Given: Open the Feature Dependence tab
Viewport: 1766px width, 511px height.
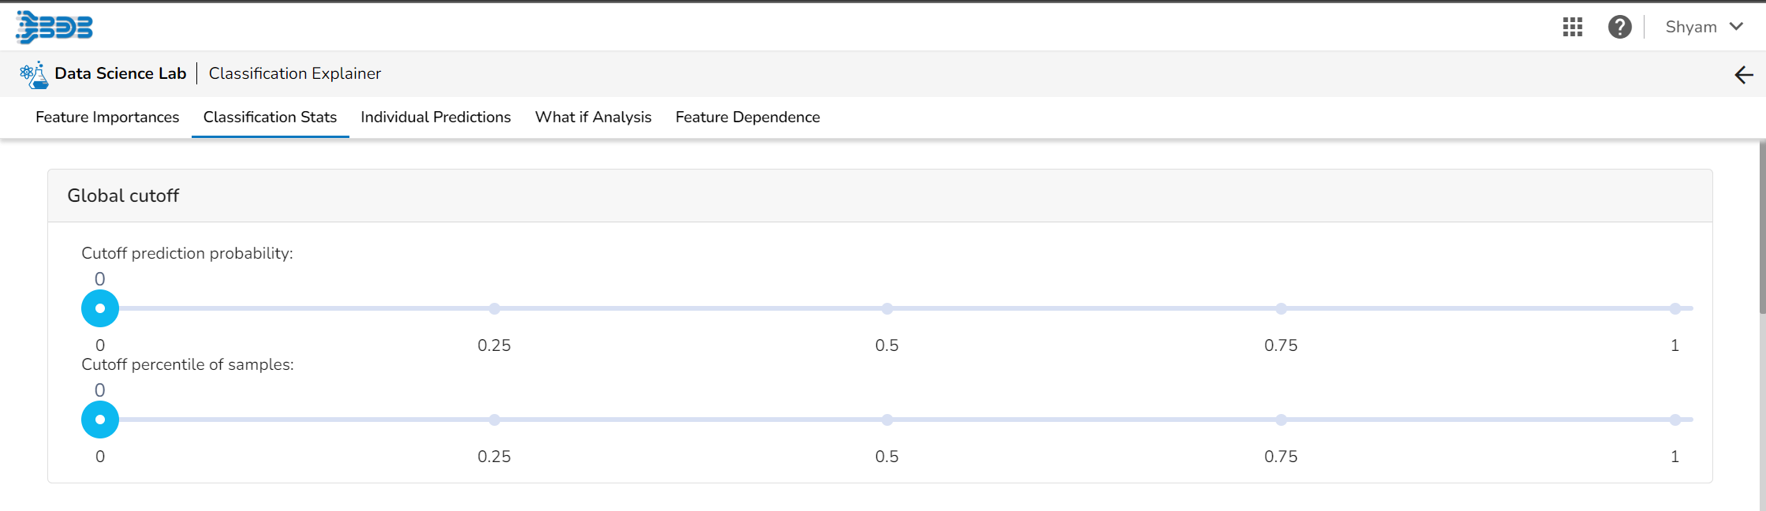Looking at the screenshot, I should pyautogui.click(x=747, y=117).
